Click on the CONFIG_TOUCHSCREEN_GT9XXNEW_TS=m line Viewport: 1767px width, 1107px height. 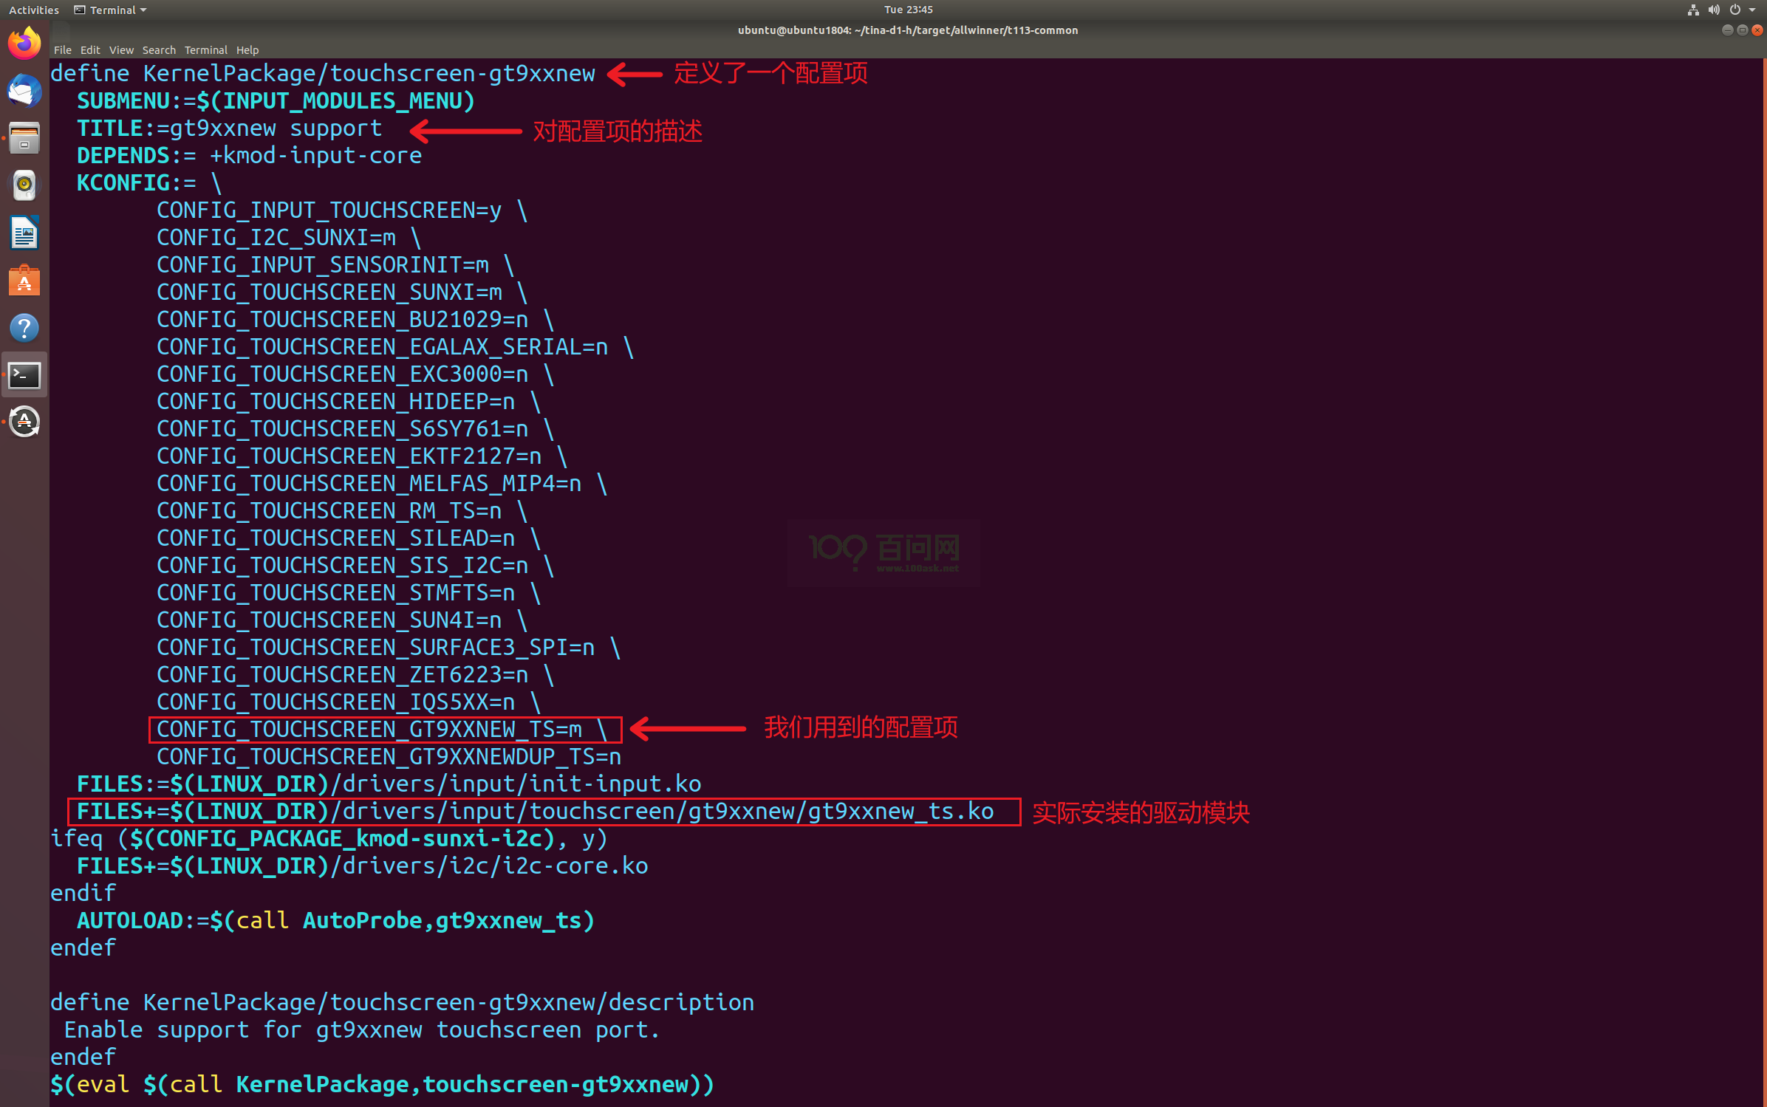click(369, 730)
